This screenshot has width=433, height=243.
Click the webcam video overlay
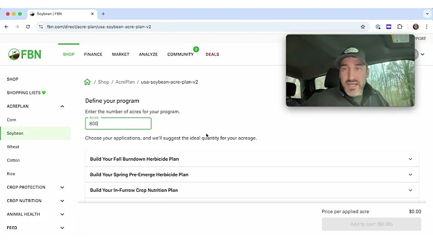pyautogui.click(x=351, y=70)
